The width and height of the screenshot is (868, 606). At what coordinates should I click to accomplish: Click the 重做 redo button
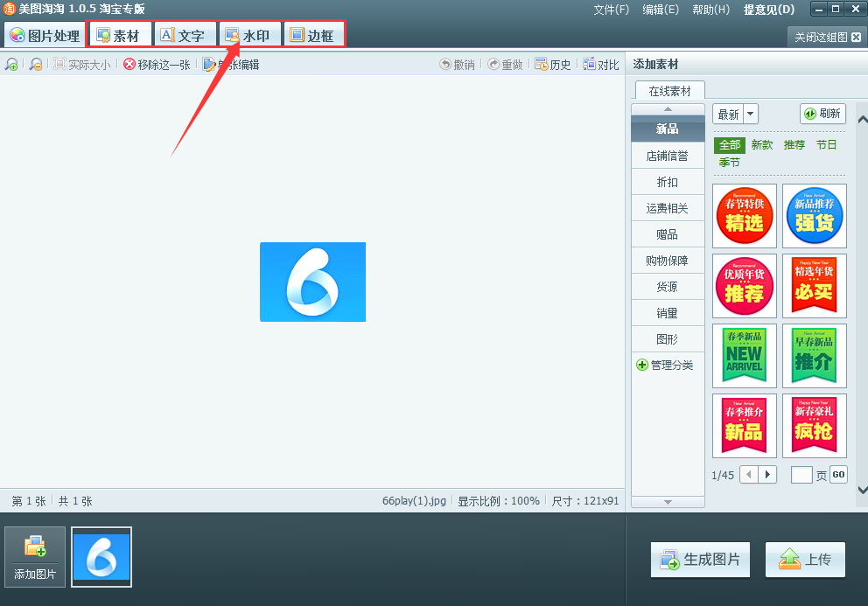pyautogui.click(x=506, y=65)
